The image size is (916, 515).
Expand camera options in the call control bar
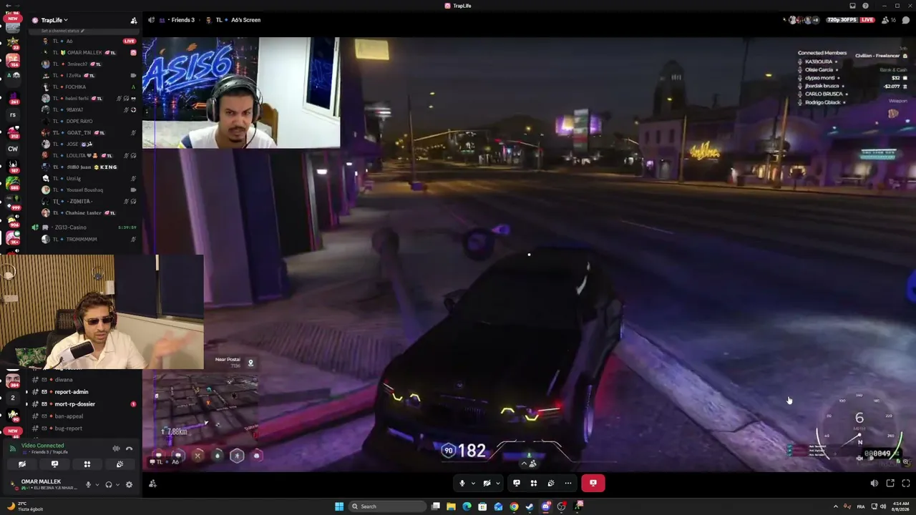coord(497,483)
